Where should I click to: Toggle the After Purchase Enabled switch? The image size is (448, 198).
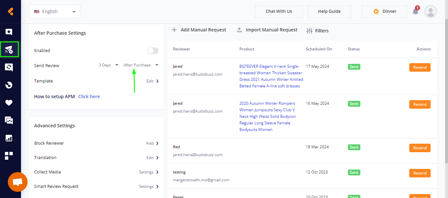coord(153,51)
